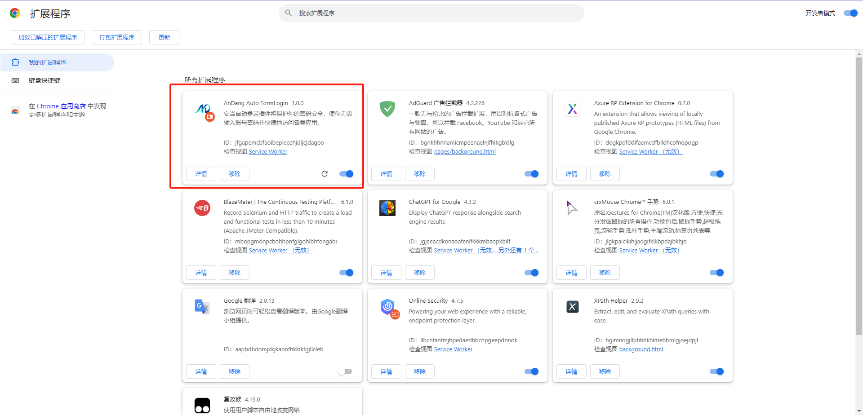Click the My Extensions puzzle icon
Viewport: 863px width, 415px height.
(16, 62)
